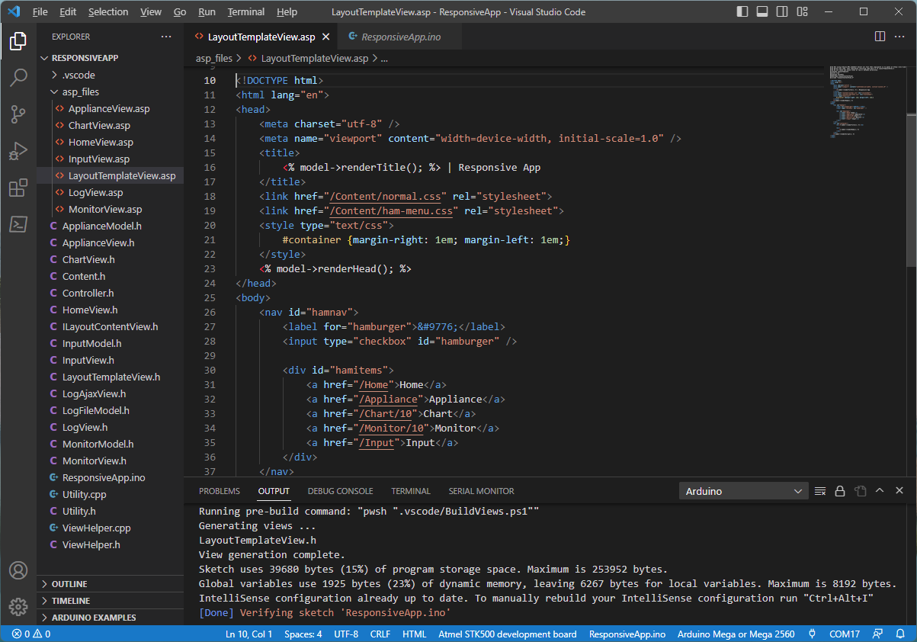Toggle output scroll lock icon
This screenshot has width=917, height=642.
(x=840, y=491)
